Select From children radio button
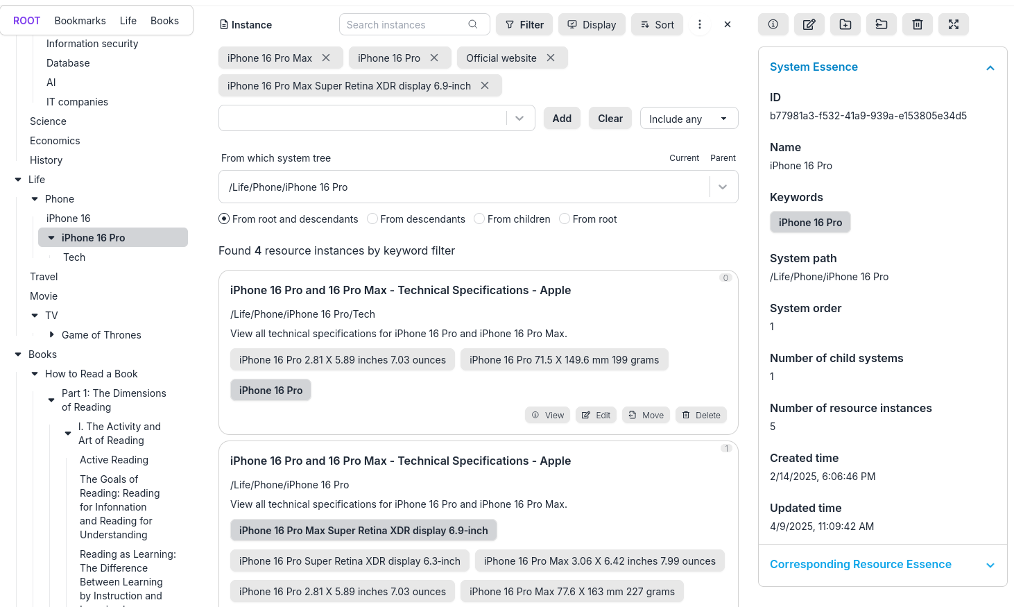This screenshot has height=607, width=1014. (479, 219)
